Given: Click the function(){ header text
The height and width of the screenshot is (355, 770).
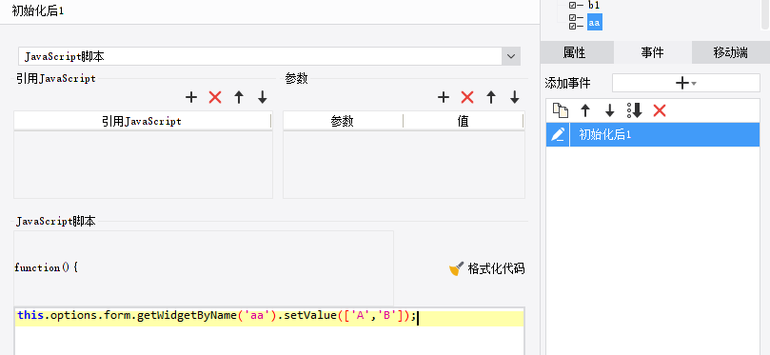Looking at the screenshot, I should (46, 267).
